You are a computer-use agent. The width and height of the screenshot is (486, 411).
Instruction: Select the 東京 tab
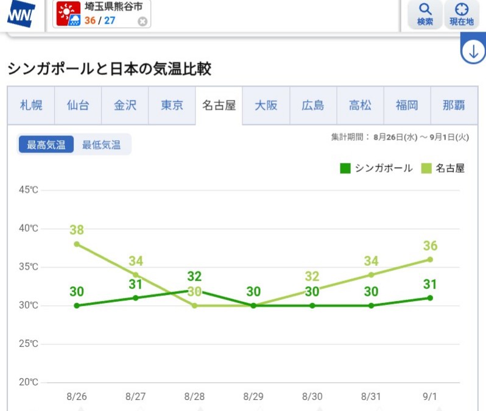pos(172,105)
